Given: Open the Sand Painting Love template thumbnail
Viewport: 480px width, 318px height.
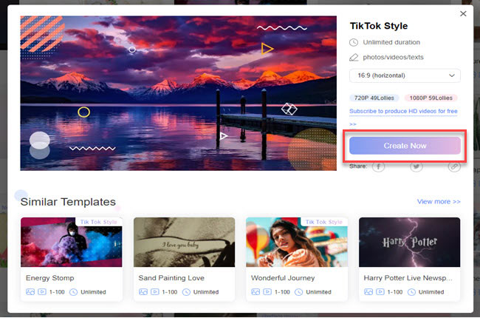Looking at the screenshot, I should (185, 242).
